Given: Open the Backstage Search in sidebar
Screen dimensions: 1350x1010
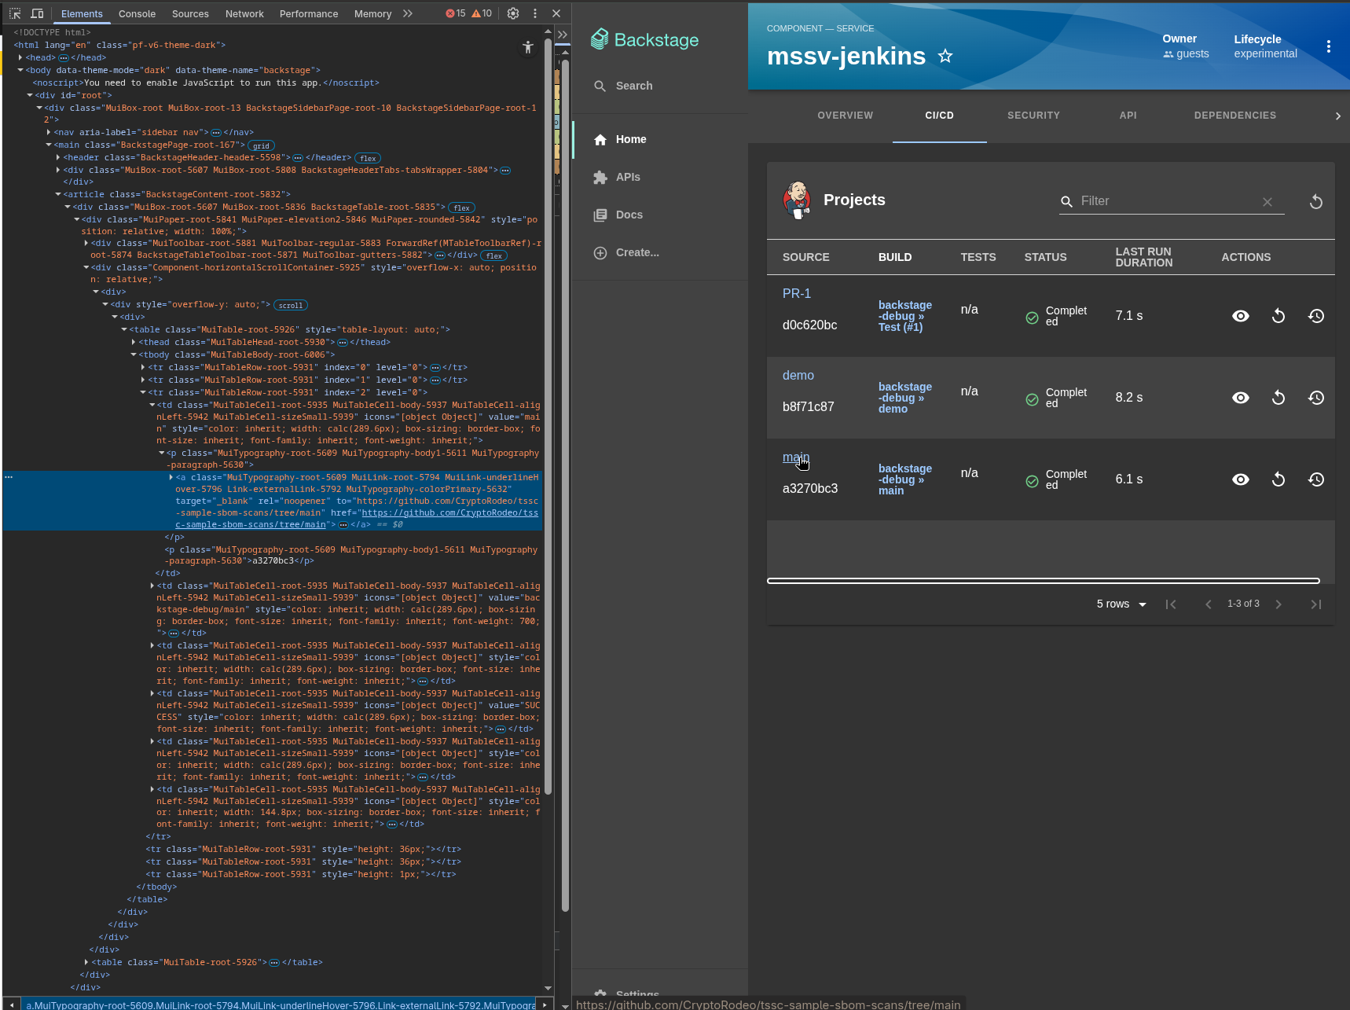Looking at the screenshot, I should point(633,86).
